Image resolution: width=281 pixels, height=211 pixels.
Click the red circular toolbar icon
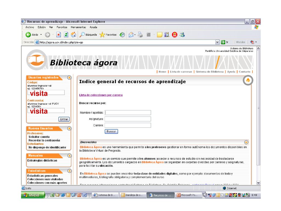click(x=175, y=35)
